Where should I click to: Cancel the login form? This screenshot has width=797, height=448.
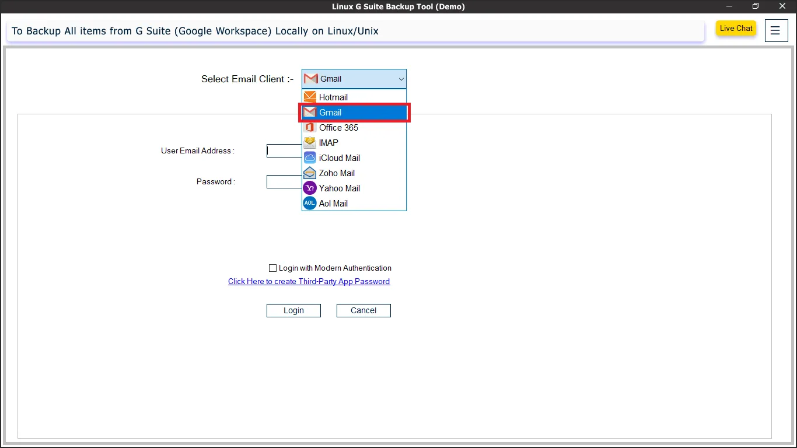click(363, 310)
